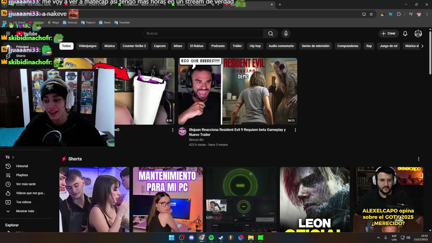The image size is (432, 243).
Task: Open the Kick app in taskbar
Action: [261, 238]
